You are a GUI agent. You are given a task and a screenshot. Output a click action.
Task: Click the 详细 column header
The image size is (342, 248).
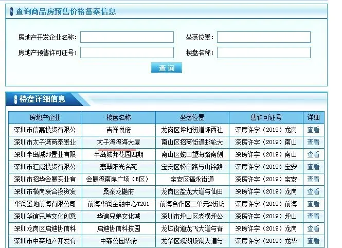(x=314, y=117)
